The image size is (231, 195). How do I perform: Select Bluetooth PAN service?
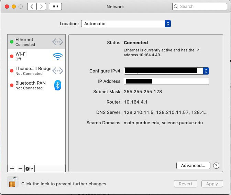pos(31,85)
